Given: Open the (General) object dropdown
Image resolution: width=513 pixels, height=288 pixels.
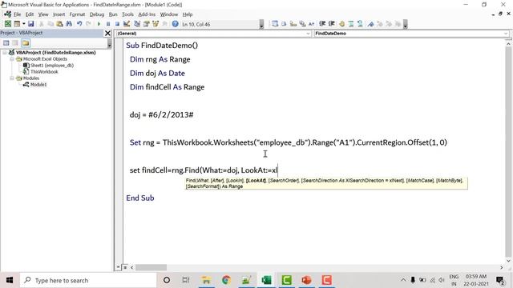Looking at the screenshot, I should pos(308,34).
